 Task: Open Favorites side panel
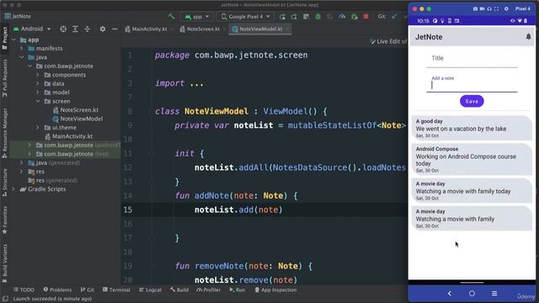[4, 221]
